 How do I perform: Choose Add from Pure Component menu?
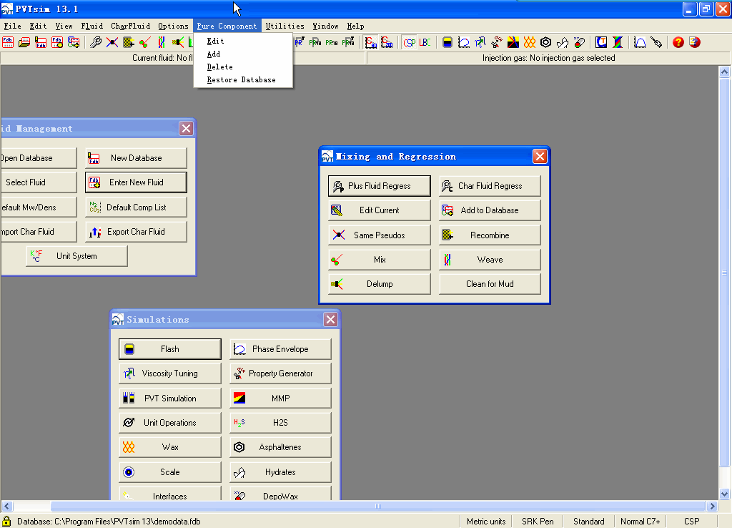(x=243, y=54)
